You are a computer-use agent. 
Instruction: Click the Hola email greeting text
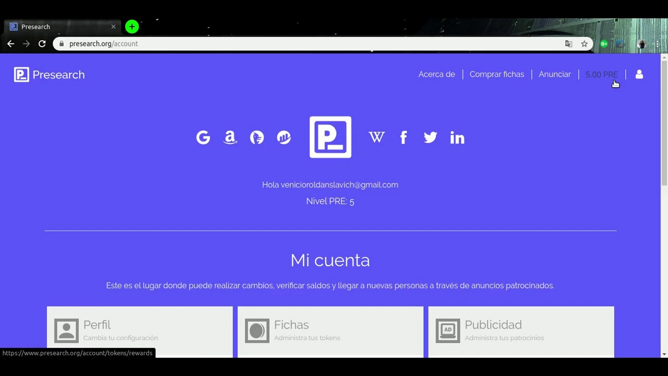point(330,185)
